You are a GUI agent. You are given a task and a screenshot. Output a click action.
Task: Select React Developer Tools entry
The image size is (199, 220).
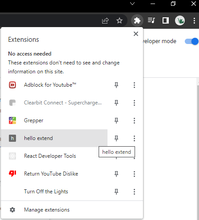click(x=54, y=156)
